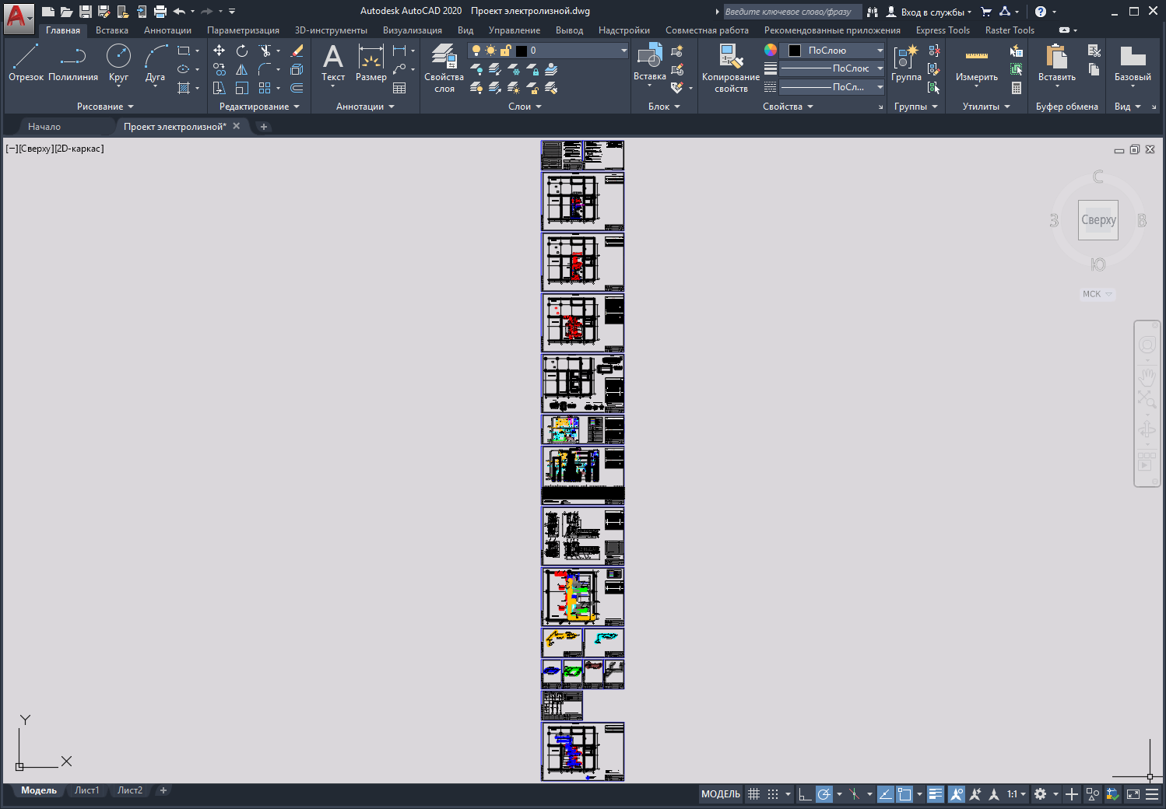The height and width of the screenshot is (809, 1166).
Task: Click the Customization menu icon in status bar
Action: [x=1152, y=794]
